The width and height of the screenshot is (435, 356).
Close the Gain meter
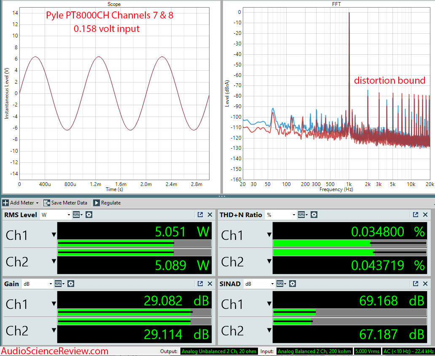tap(210, 284)
